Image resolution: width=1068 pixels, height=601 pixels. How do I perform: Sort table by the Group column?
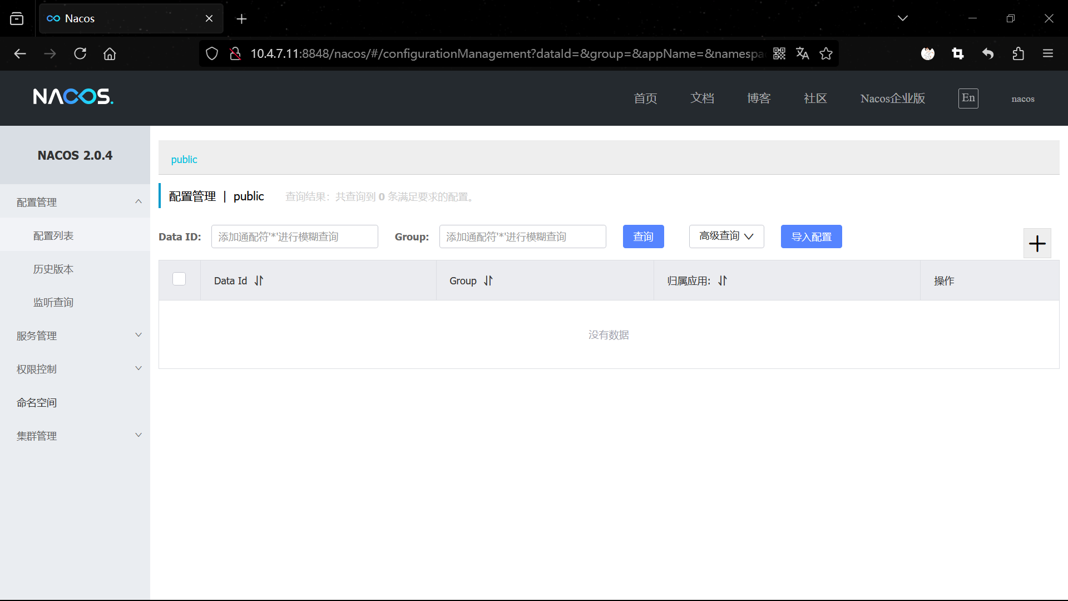click(488, 281)
